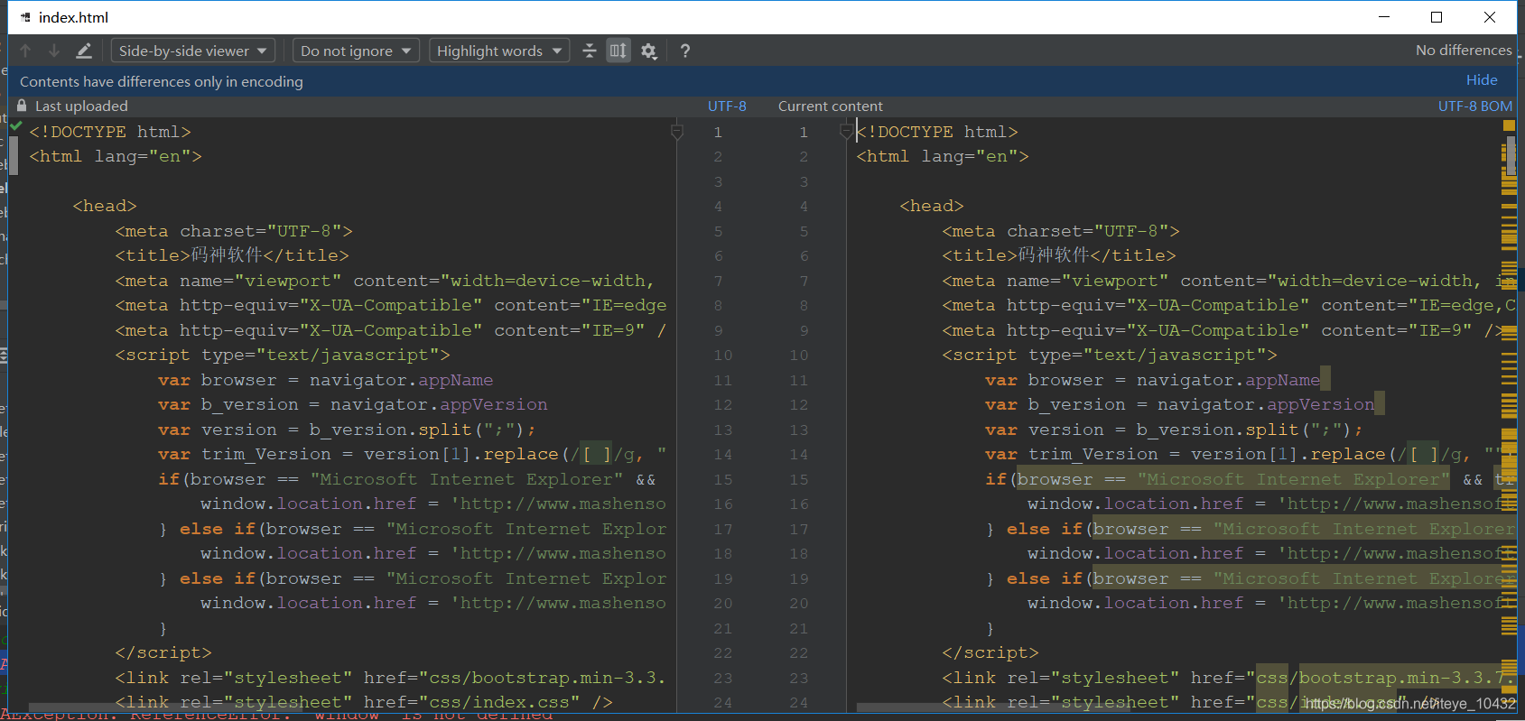The image size is (1525, 721).
Task: Open help question mark icon
Action: [685, 51]
